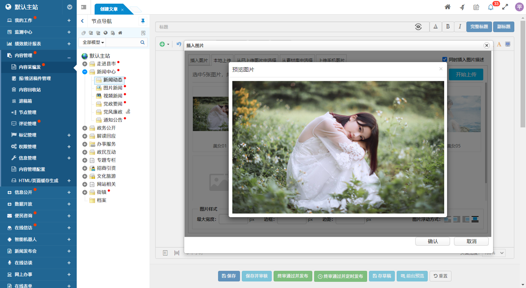Collapse the left menu with hamburger icon
526x288 pixels.
tap(84, 7)
